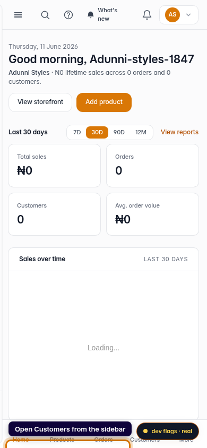
Task: Select the 7D time range
Action: point(77,132)
